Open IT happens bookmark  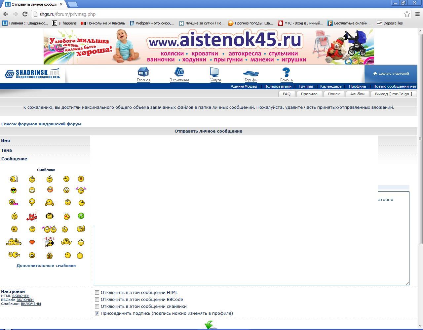(x=64, y=23)
